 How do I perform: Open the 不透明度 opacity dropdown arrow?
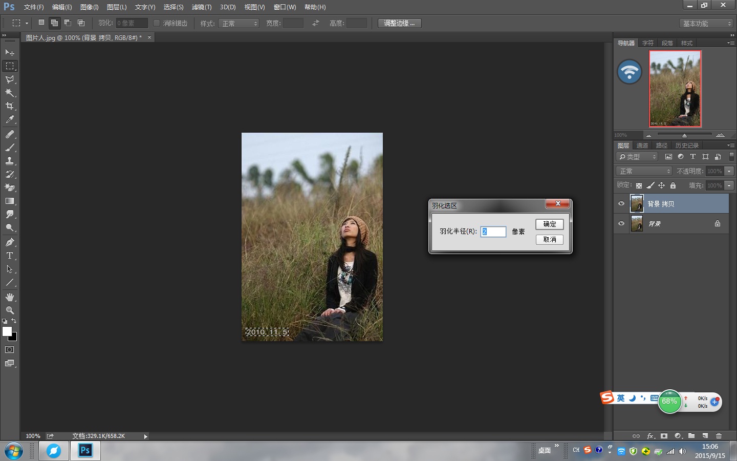(729, 171)
